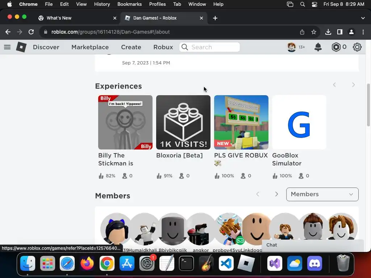Open the Bookmarks menu
Viewport: 371px width, 278px height.
[129, 4]
